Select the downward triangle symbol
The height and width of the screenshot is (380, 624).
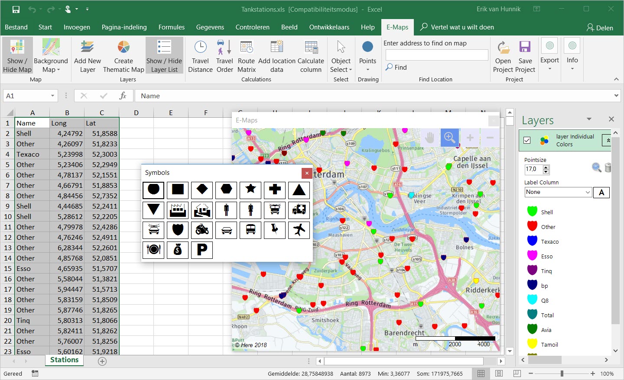(153, 210)
